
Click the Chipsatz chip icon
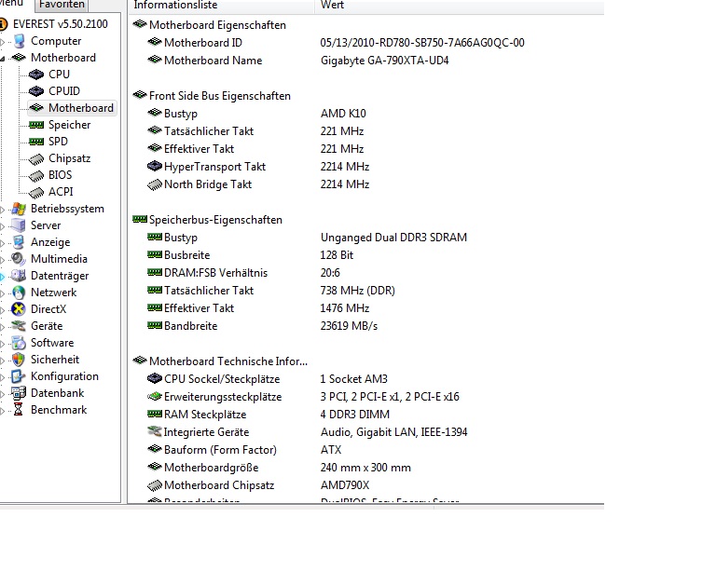(x=36, y=159)
